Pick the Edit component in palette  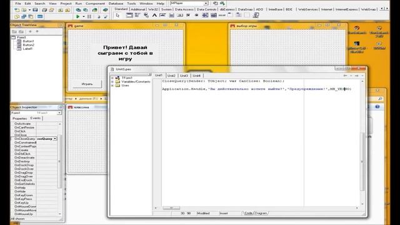[x=162, y=15]
